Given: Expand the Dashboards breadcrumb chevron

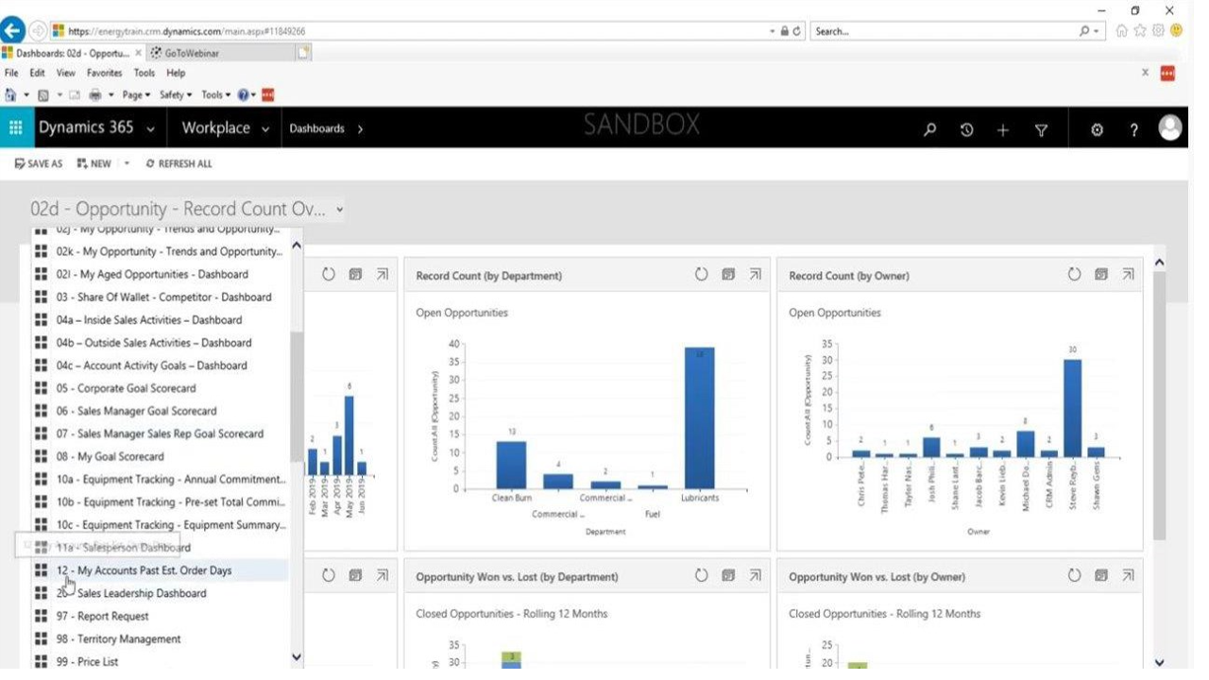Looking at the screenshot, I should [360, 128].
